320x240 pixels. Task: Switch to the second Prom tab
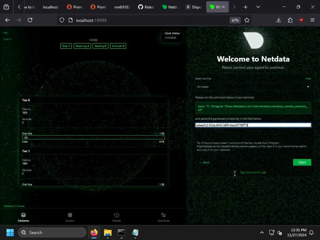(98, 7)
